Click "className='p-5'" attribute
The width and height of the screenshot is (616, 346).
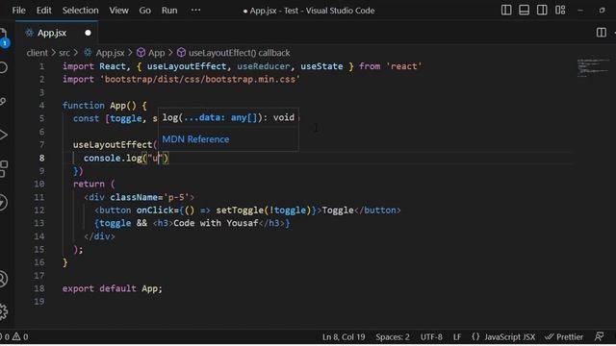(150, 197)
